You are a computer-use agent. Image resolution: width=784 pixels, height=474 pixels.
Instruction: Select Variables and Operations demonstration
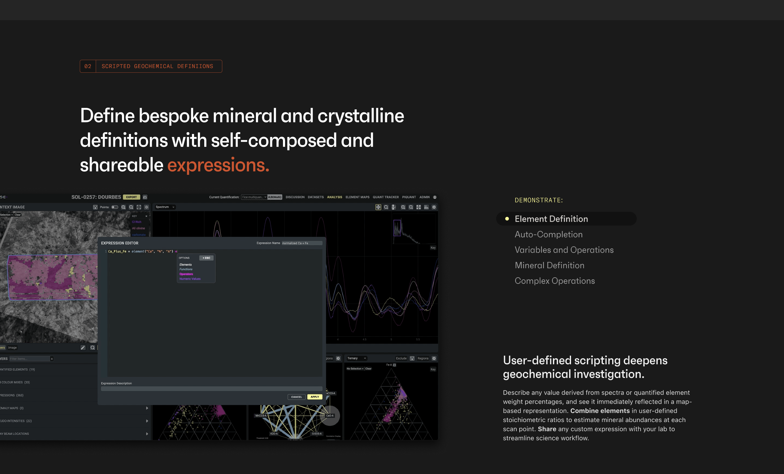[564, 250]
